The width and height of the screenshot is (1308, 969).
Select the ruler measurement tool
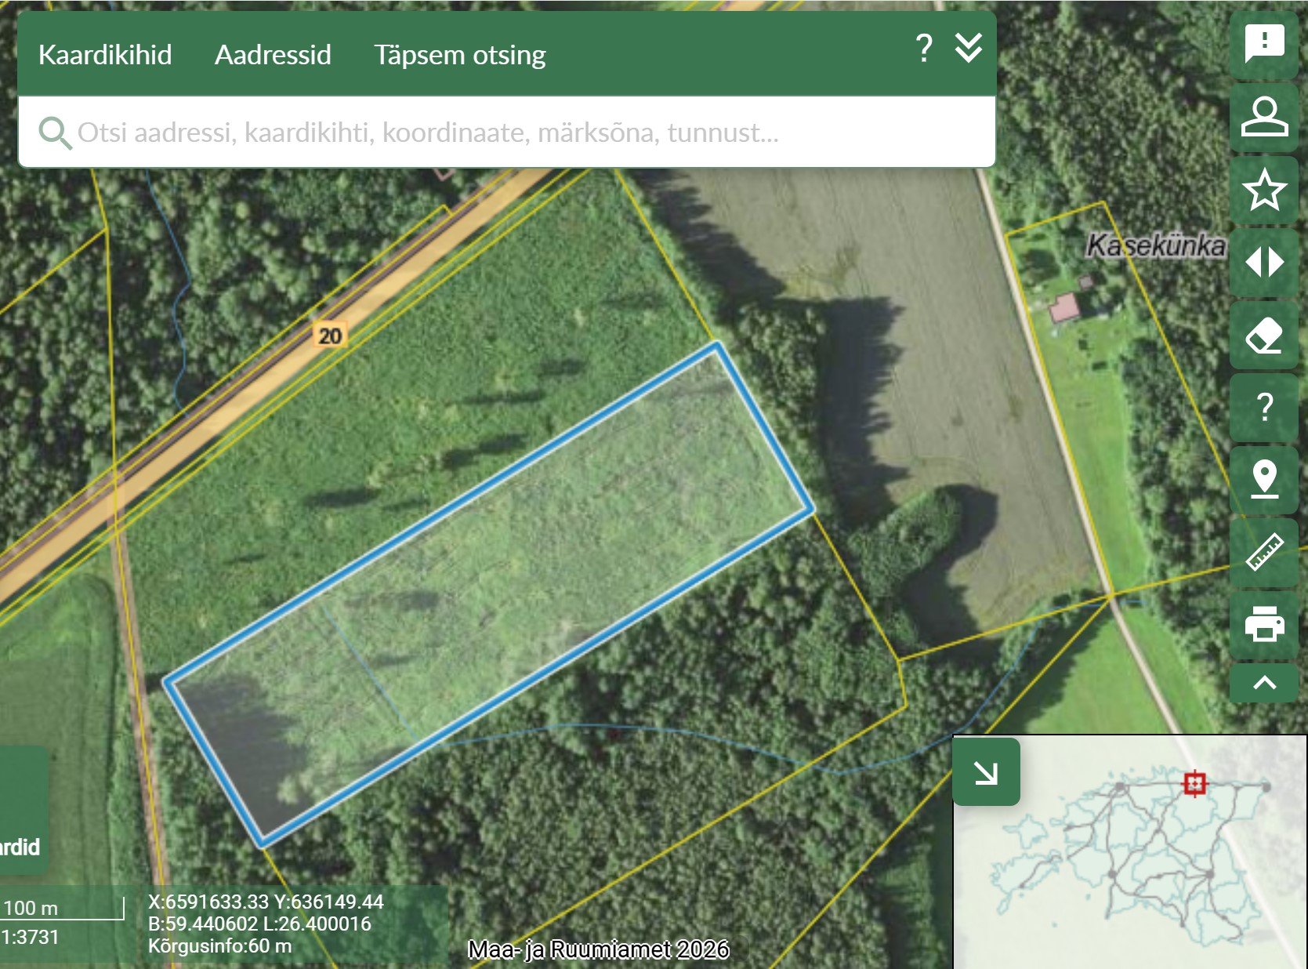coord(1264,552)
